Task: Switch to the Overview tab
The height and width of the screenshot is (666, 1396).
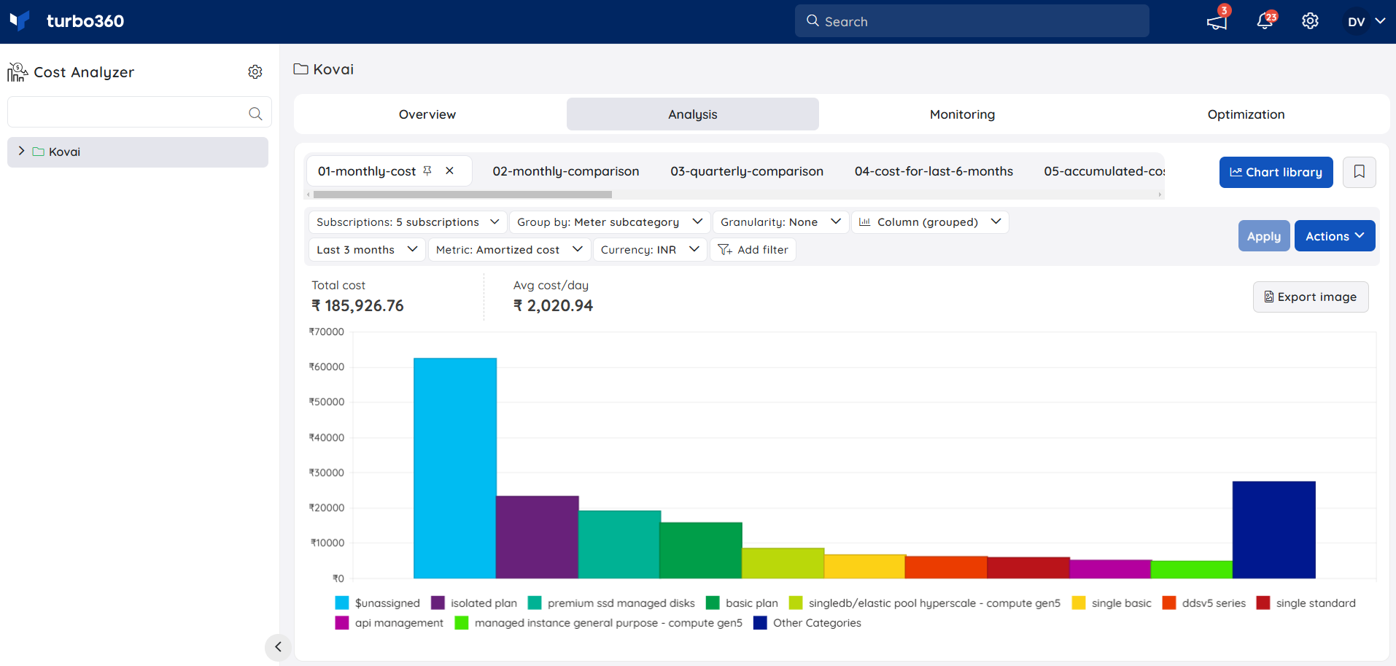Action: (x=427, y=114)
